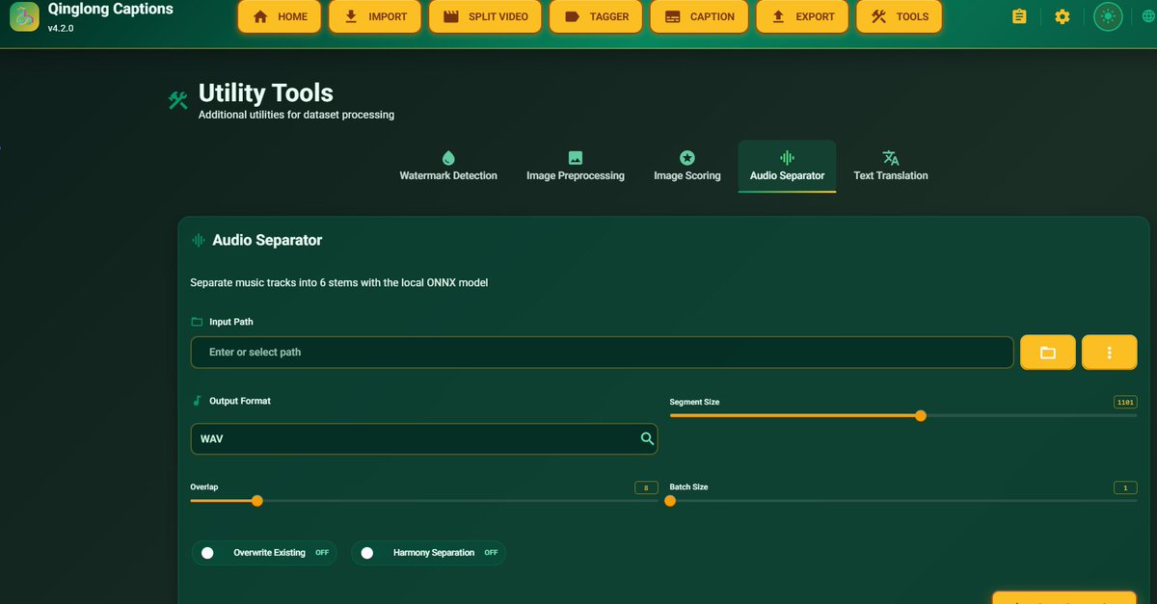Open the TAGGER page

pos(596,16)
